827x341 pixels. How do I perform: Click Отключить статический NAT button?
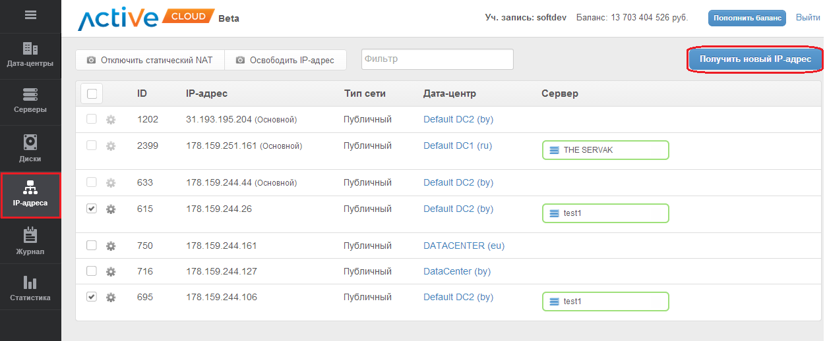150,60
